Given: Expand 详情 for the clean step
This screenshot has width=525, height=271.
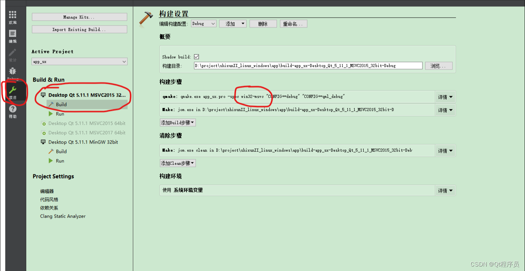Looking at the screenshot, I should (x=445, y=151).
